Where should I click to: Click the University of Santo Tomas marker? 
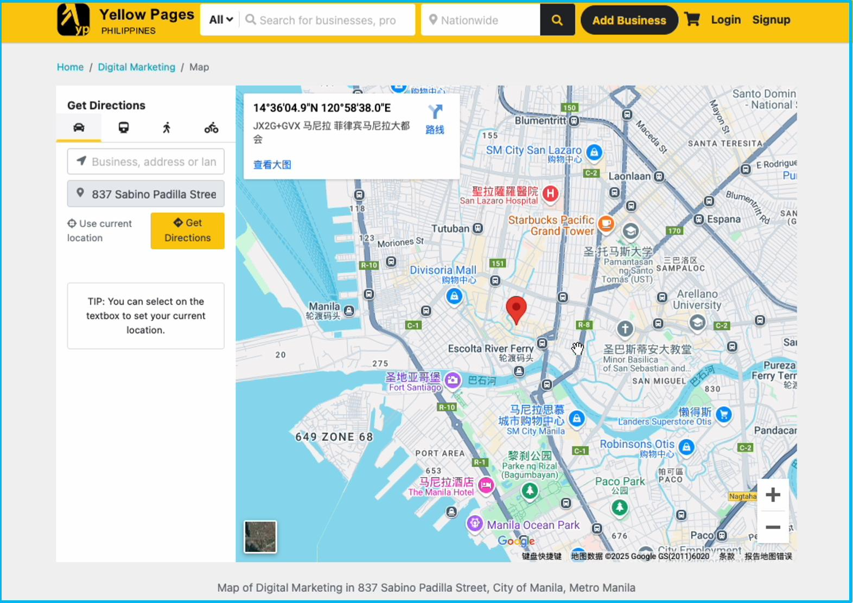point(630,232)
